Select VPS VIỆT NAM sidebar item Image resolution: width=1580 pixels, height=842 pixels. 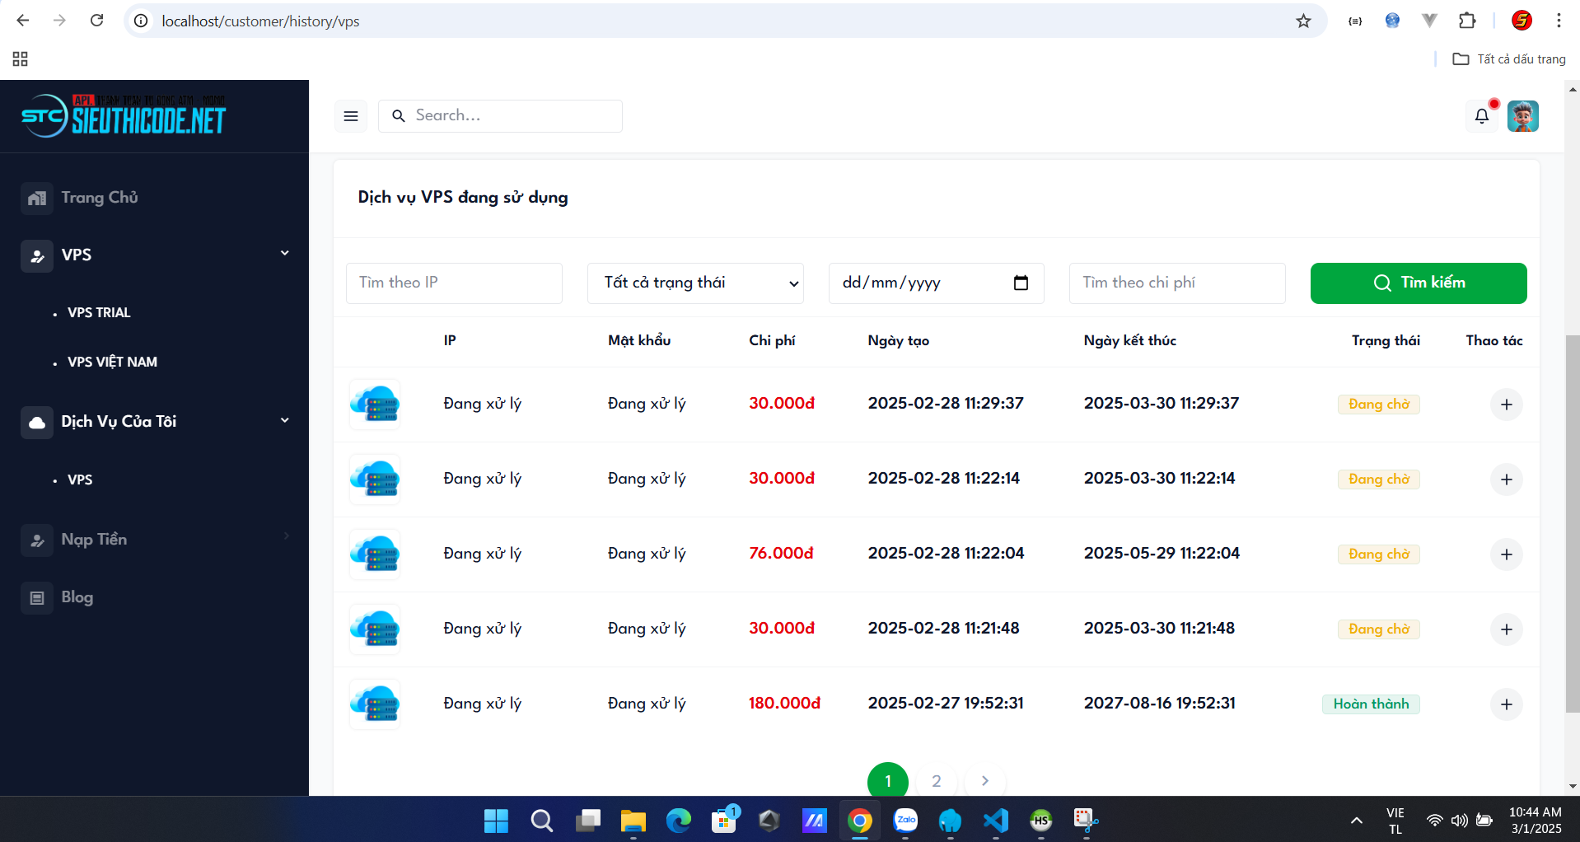112,362
